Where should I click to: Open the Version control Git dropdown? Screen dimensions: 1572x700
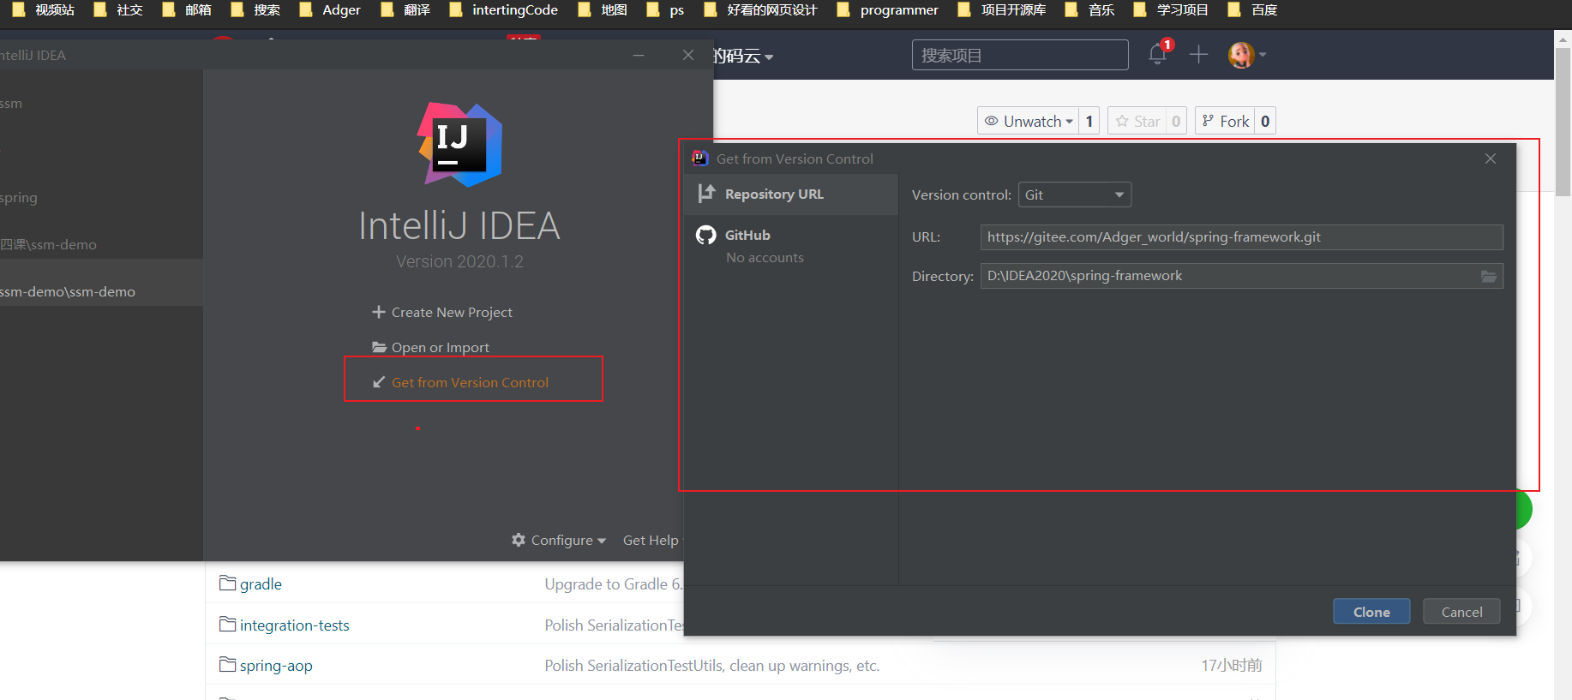click(1075, 194)
